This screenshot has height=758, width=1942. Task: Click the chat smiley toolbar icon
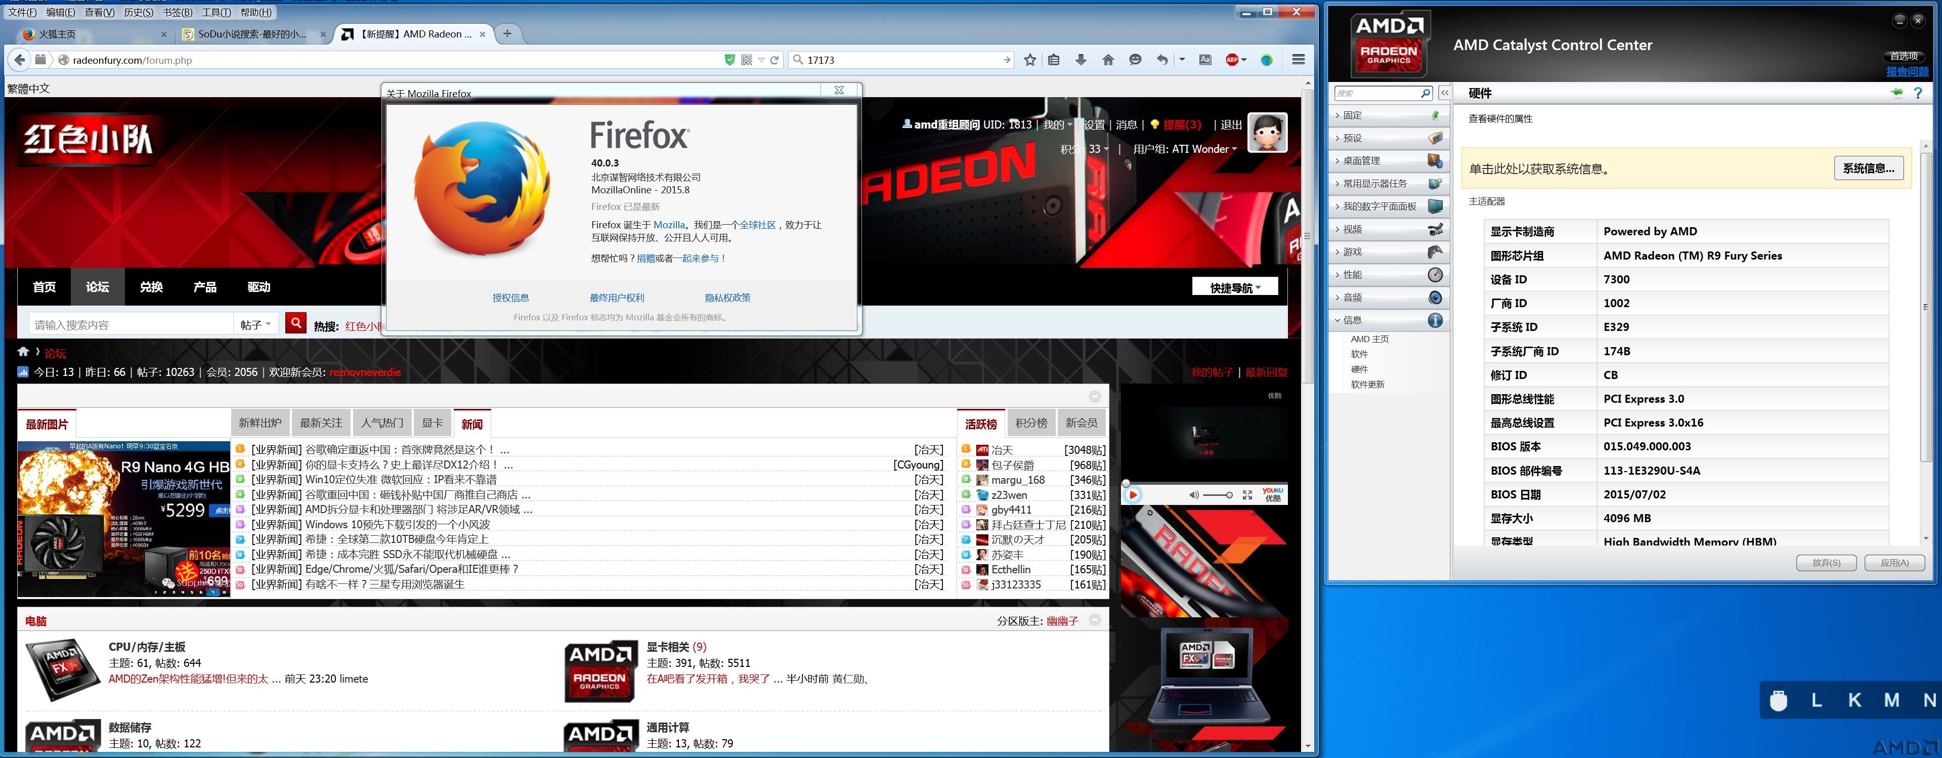pos(1135,60)
